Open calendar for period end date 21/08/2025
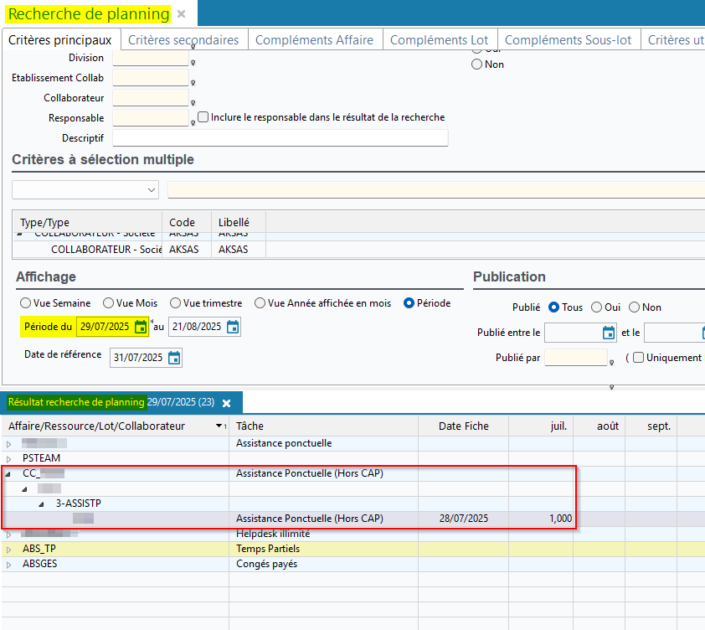 [232, 327]
